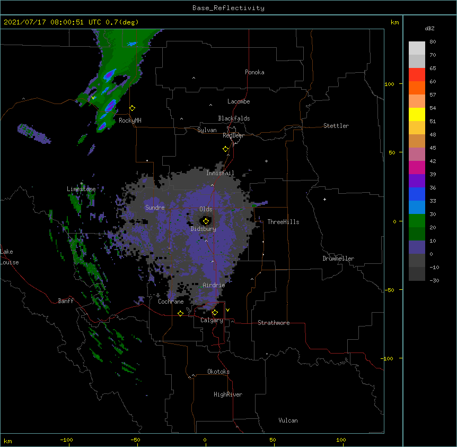Click the HighRiver city label
Viewport: 457px width, 447px height.
[228, 394]
